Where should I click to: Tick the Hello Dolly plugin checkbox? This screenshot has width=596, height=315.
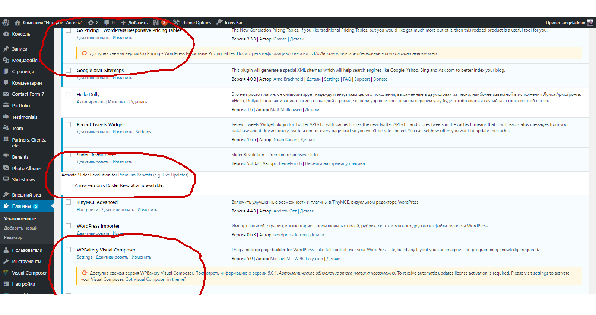69,95
